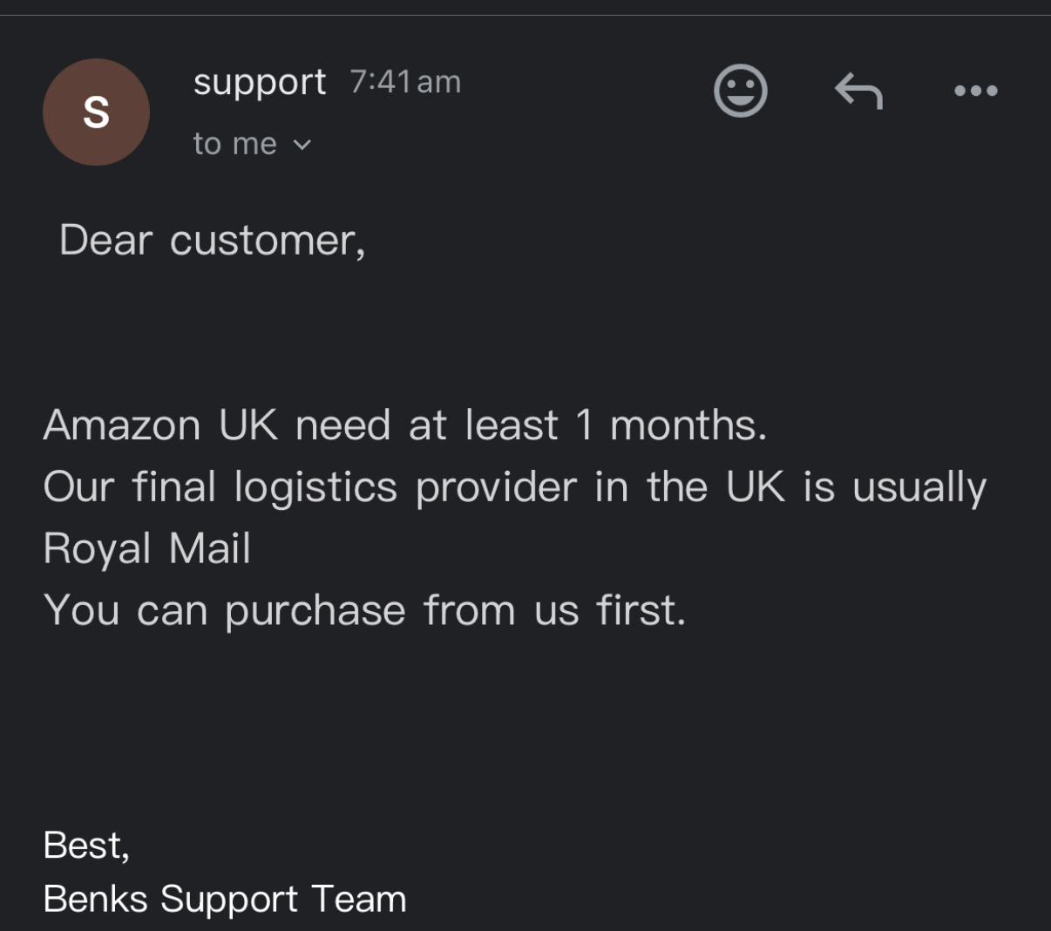
Task: Click the "Dear customer," greeting line
Action: pyautogui.click(x=212, y=241)
